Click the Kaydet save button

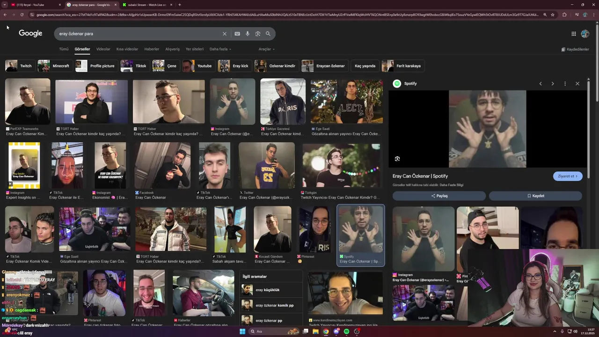coord(535,196)
